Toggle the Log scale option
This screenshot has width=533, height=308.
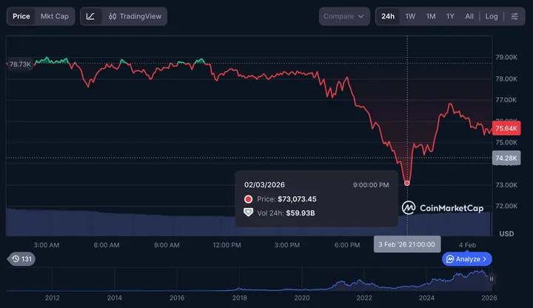pyautogui.click(x=492, y=16)
